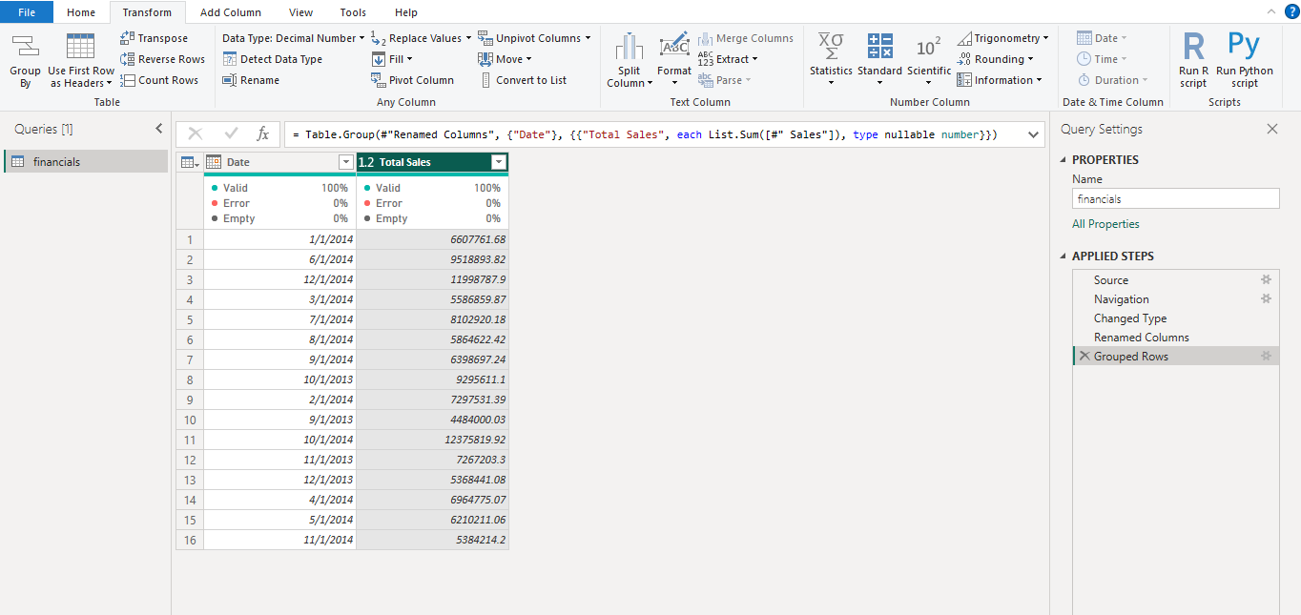The width and height of the screenshot is (1301, 615).
Task: Collapse the APPLIED STEPS section
Action: 1064,256
